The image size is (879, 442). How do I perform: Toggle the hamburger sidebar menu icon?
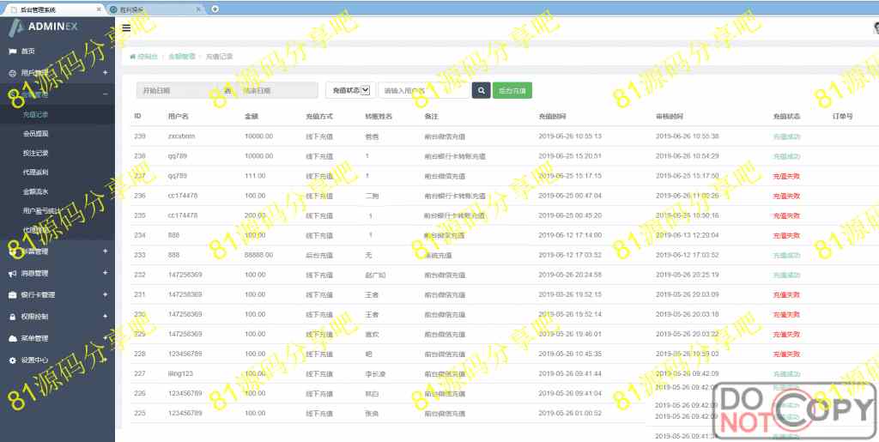pyautogui.click(x=126, y=27)
